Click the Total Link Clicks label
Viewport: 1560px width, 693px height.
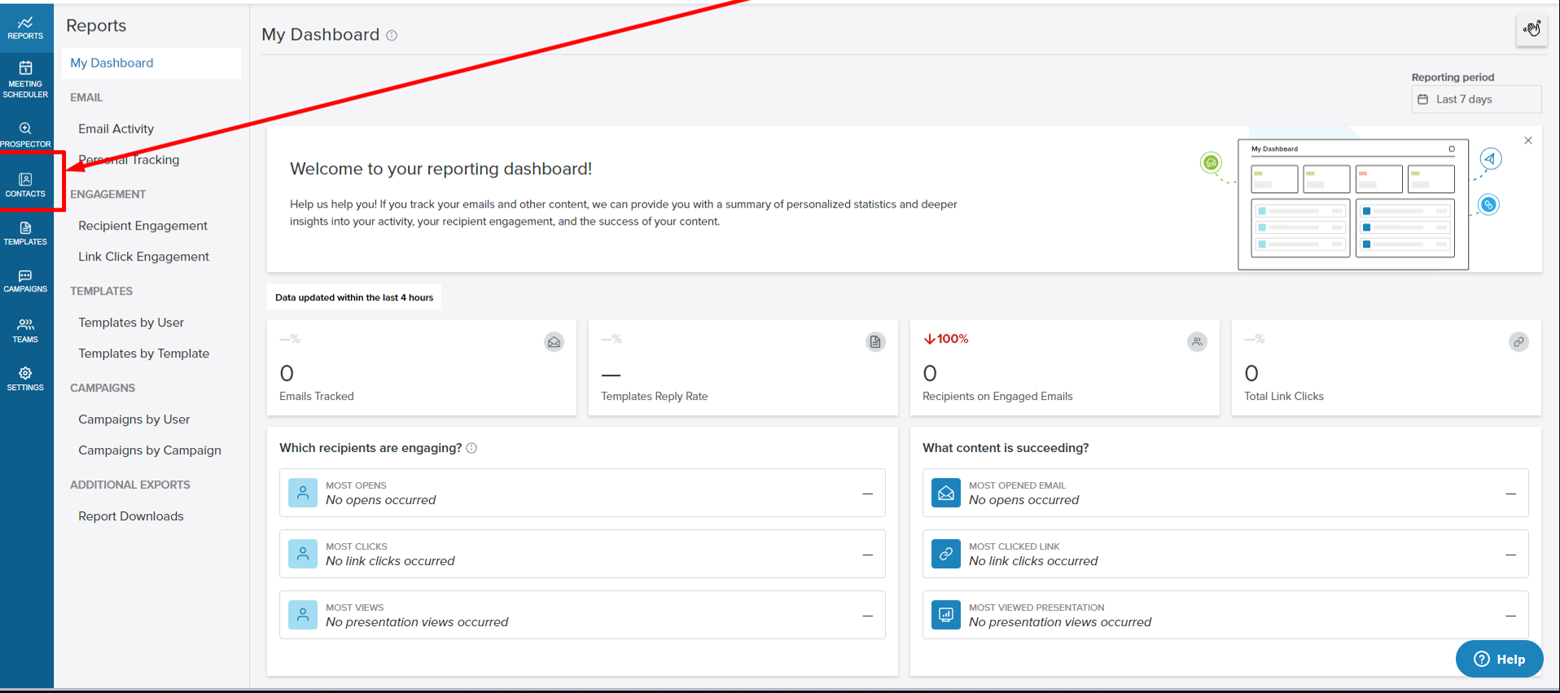1284,397
